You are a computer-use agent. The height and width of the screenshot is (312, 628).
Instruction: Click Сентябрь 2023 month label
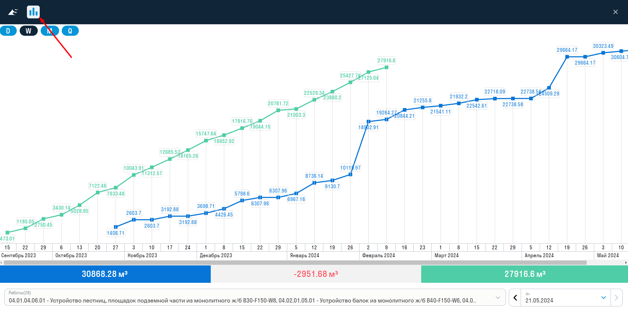pos(19,255)
